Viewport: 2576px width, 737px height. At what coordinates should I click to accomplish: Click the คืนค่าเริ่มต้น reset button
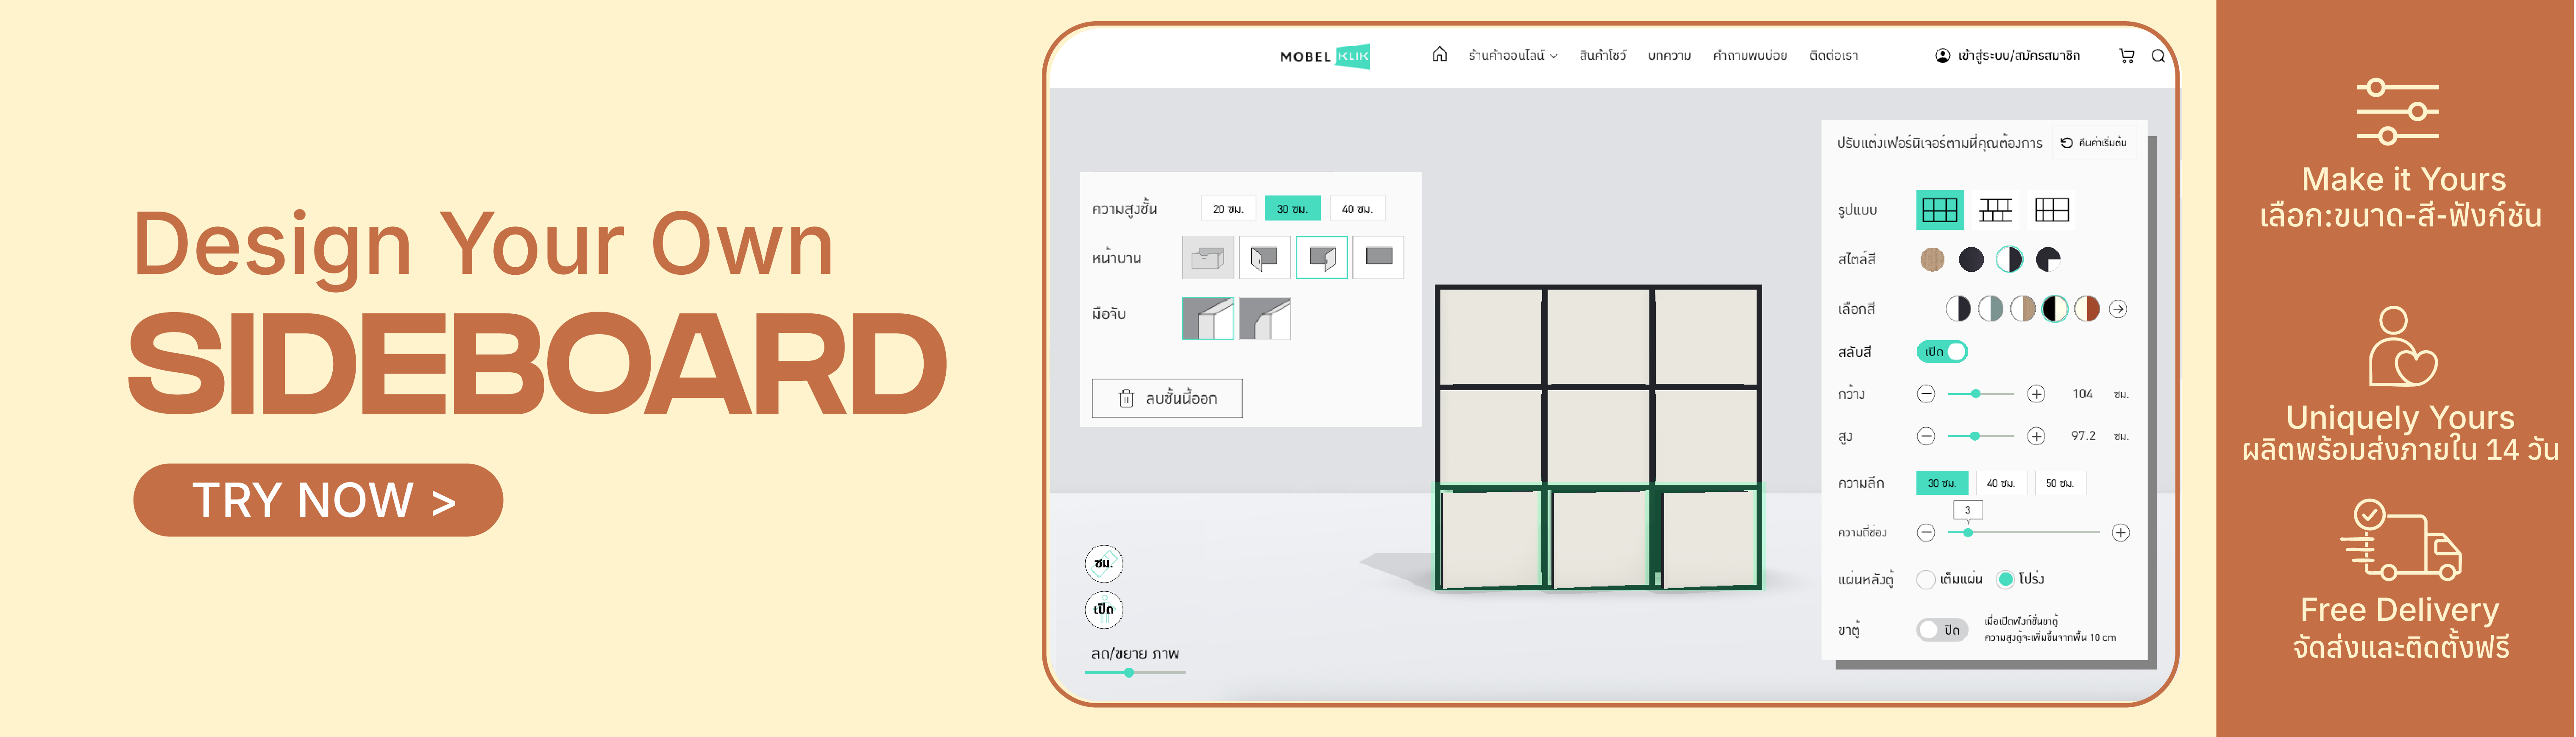tap(2093, 143)
